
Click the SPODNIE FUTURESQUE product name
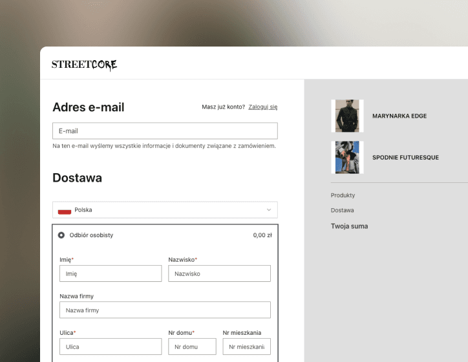(405, 158)
